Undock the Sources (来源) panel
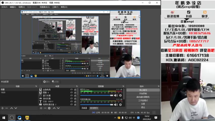 click(x=77, y=86)
